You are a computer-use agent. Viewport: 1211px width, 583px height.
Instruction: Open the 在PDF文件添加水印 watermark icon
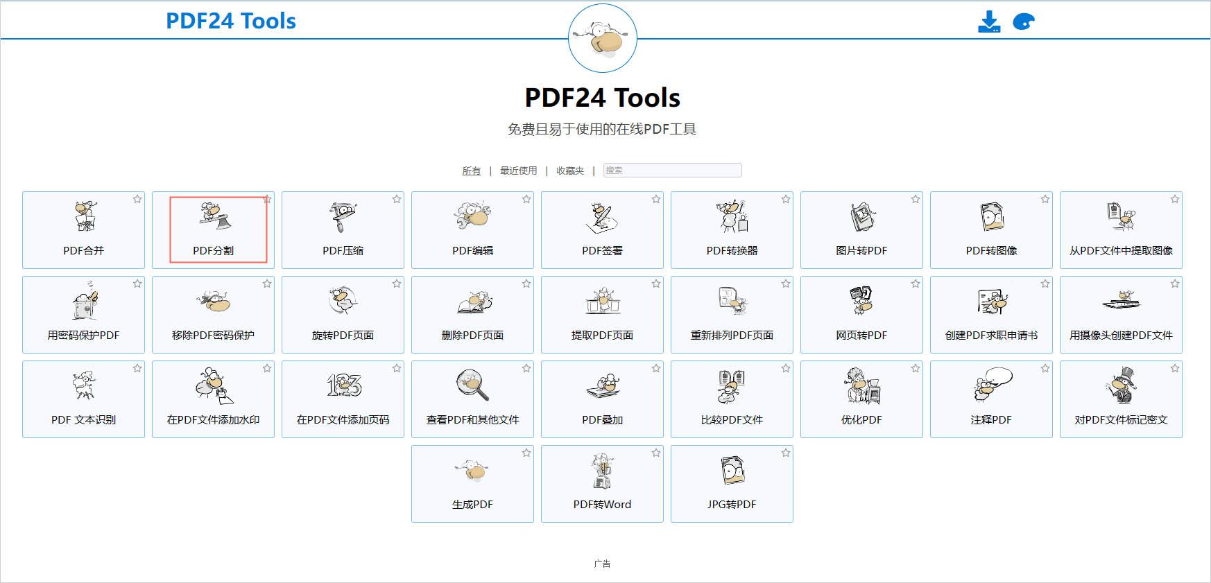tap(214, 385)
